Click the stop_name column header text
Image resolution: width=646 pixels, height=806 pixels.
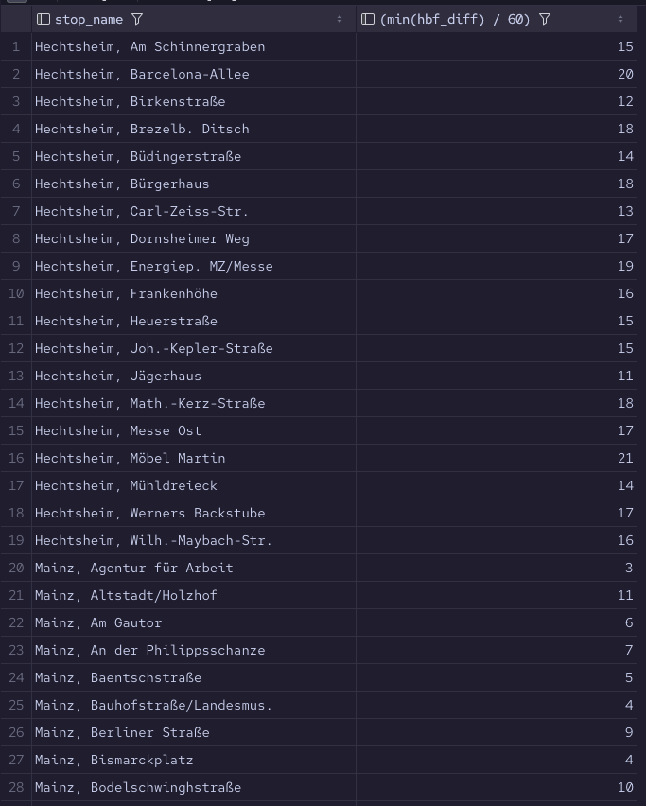tap(89, 19)
